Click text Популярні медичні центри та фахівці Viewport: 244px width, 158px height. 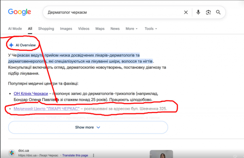[x=43, y=84]
